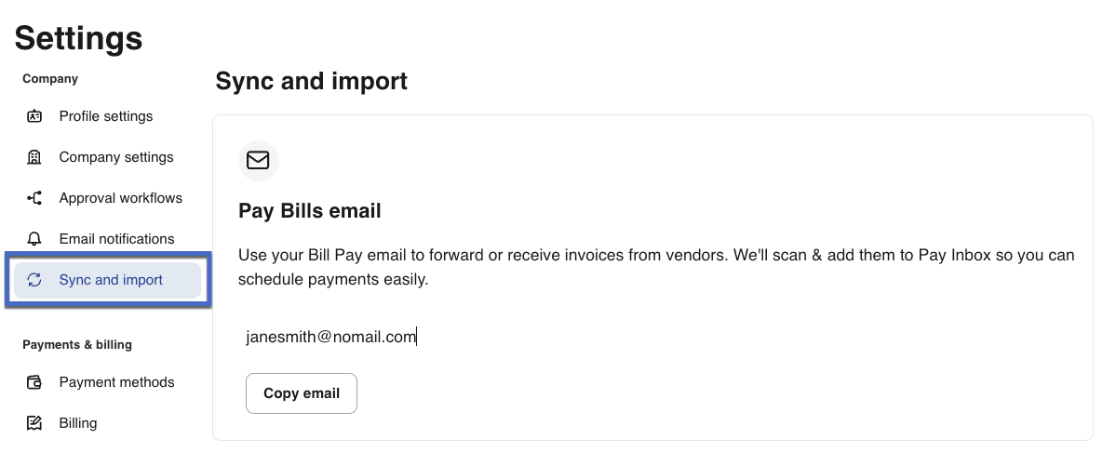Open Approval workflows text in the sidebar

pyautogui.click(x=120, y=198)
